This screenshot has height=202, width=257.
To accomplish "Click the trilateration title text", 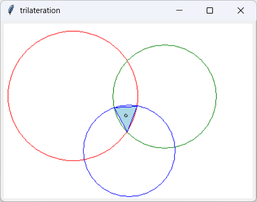I will [x=40, y=10].
